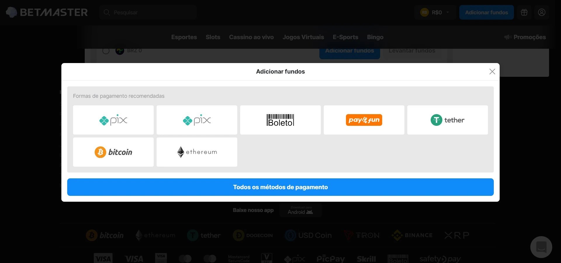Click the Formas de pagamento recomendadas label
This screenshot has width=561, height=263.
[119, 96]
